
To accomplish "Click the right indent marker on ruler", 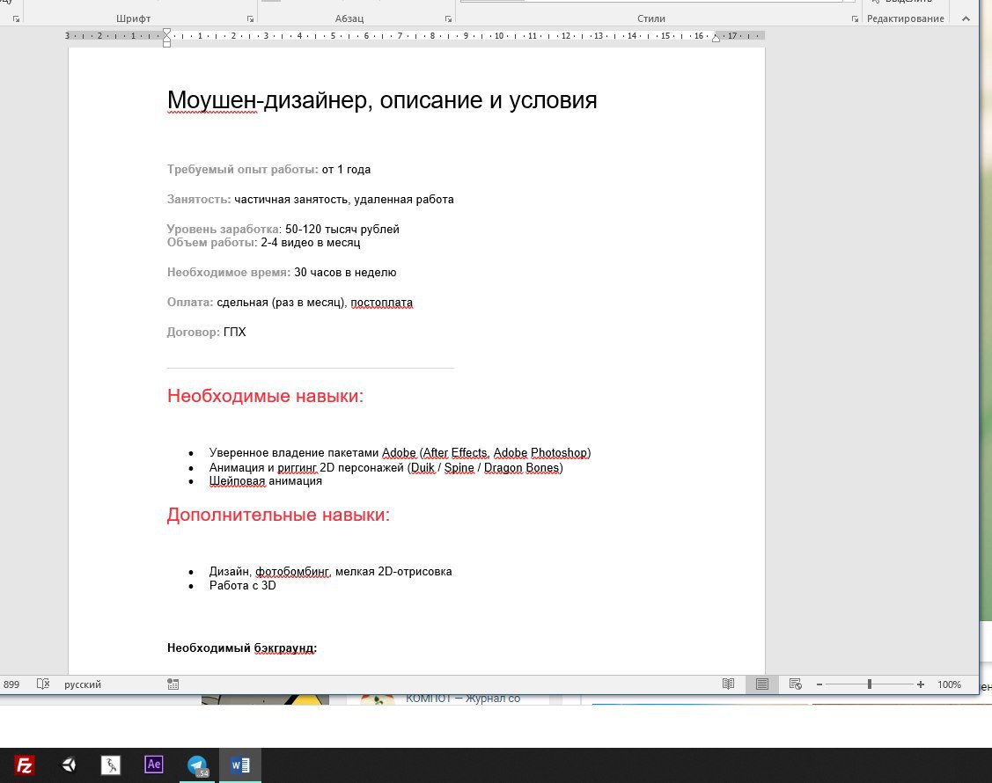I will coord(716,38).
